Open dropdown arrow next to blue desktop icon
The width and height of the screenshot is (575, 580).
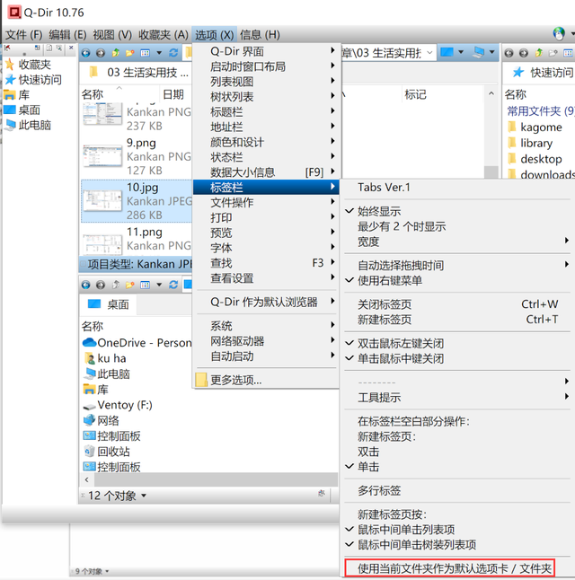(x=461, y=52)
